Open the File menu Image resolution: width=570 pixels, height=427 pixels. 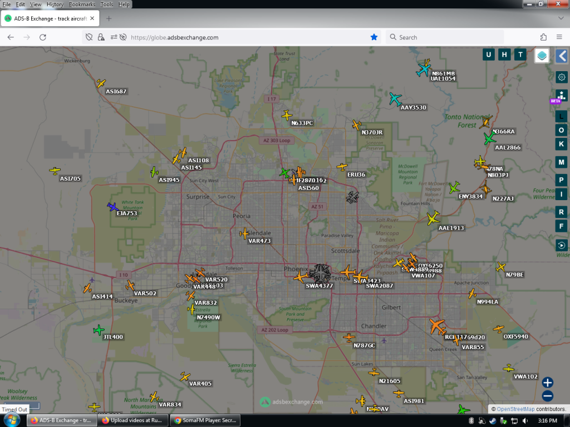[x=7, y=4]
